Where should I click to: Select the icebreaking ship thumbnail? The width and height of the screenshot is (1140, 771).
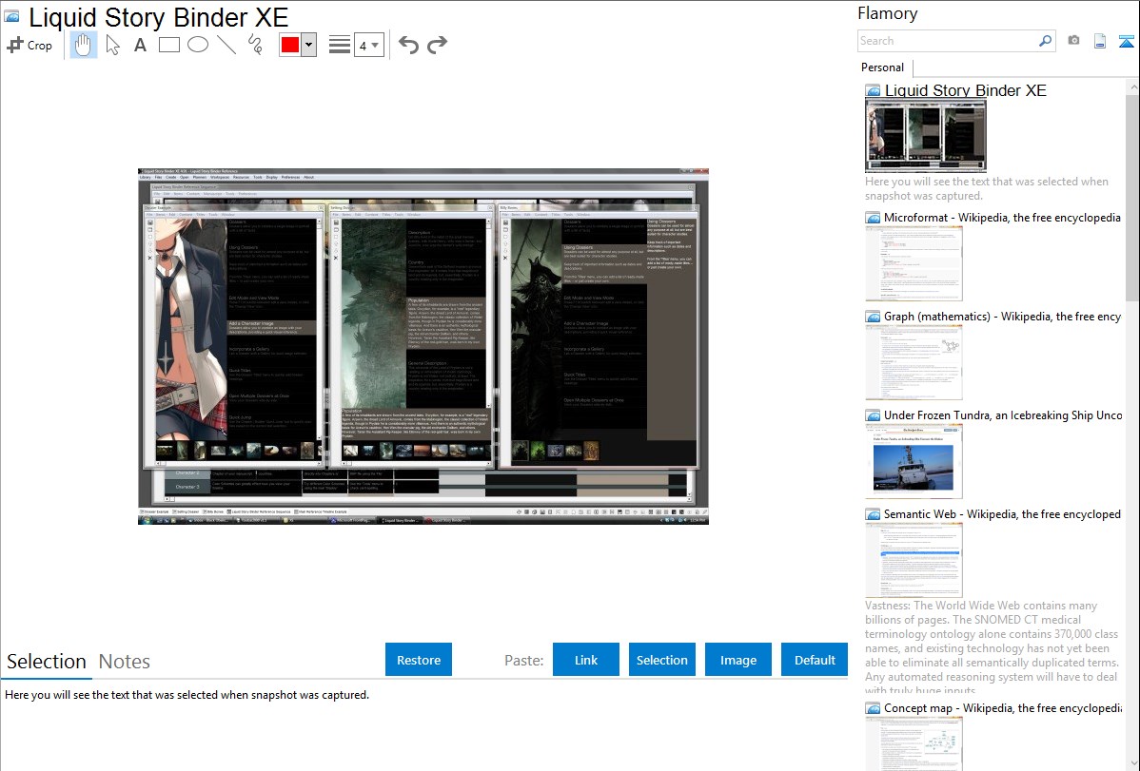coord(914,461)
